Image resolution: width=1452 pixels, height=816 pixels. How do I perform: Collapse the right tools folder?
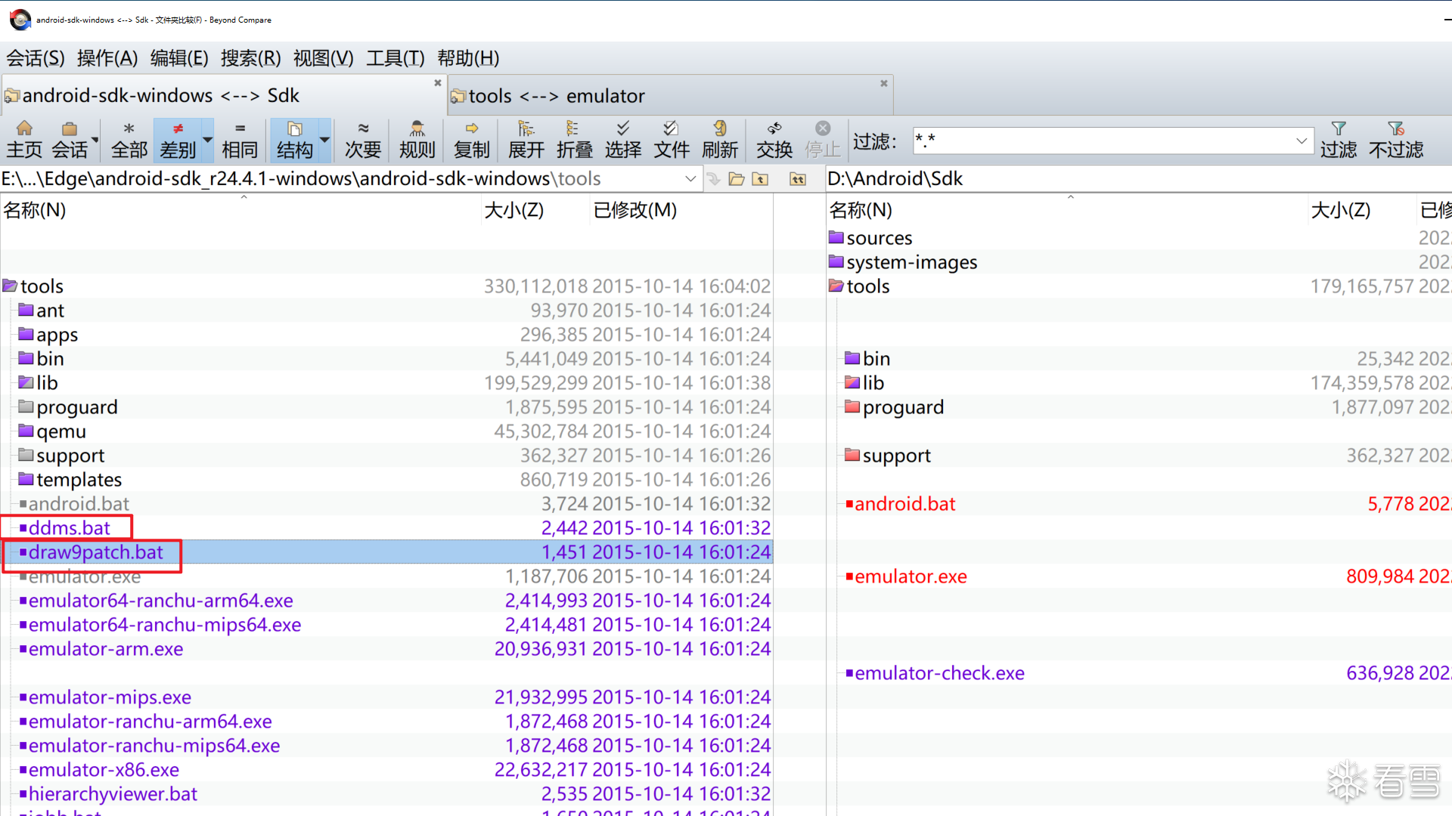[x=836, y=286]
